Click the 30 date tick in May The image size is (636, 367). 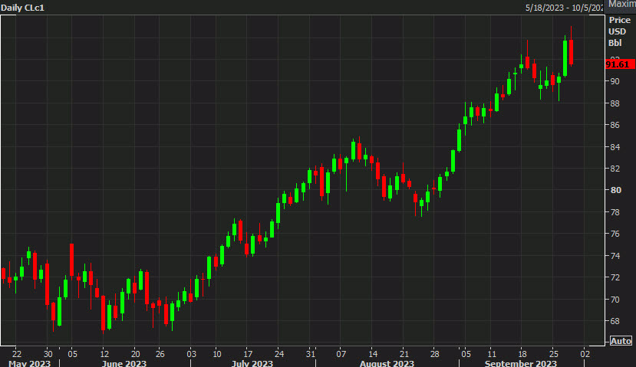pos(48,354)
